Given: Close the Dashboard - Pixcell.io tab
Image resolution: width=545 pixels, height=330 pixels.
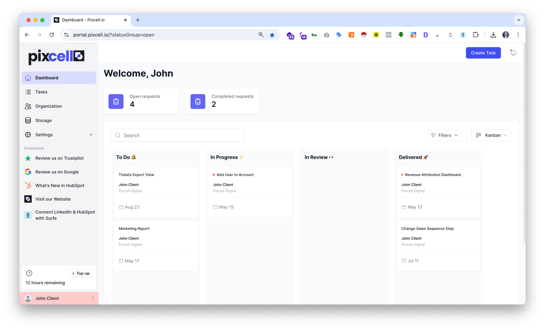Looking at the screenshot, I should [125, 20].
